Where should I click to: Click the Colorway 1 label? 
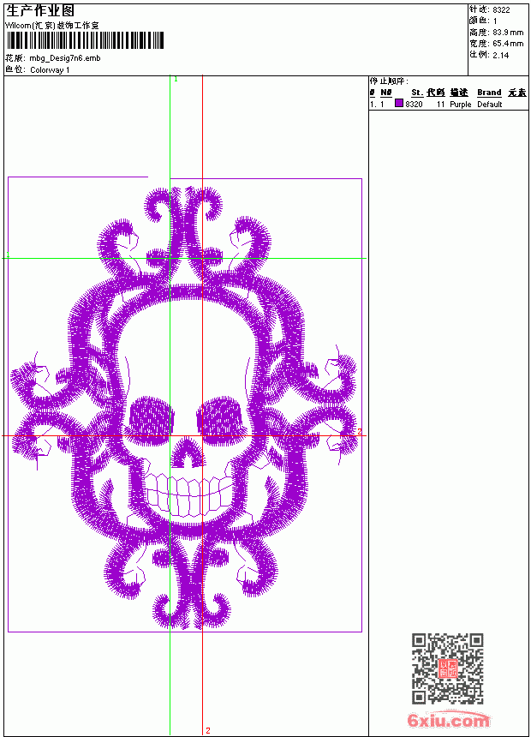click(50, 70)
